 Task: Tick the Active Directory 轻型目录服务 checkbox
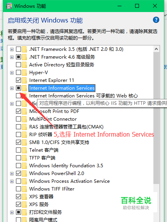[x=18, y=65]
